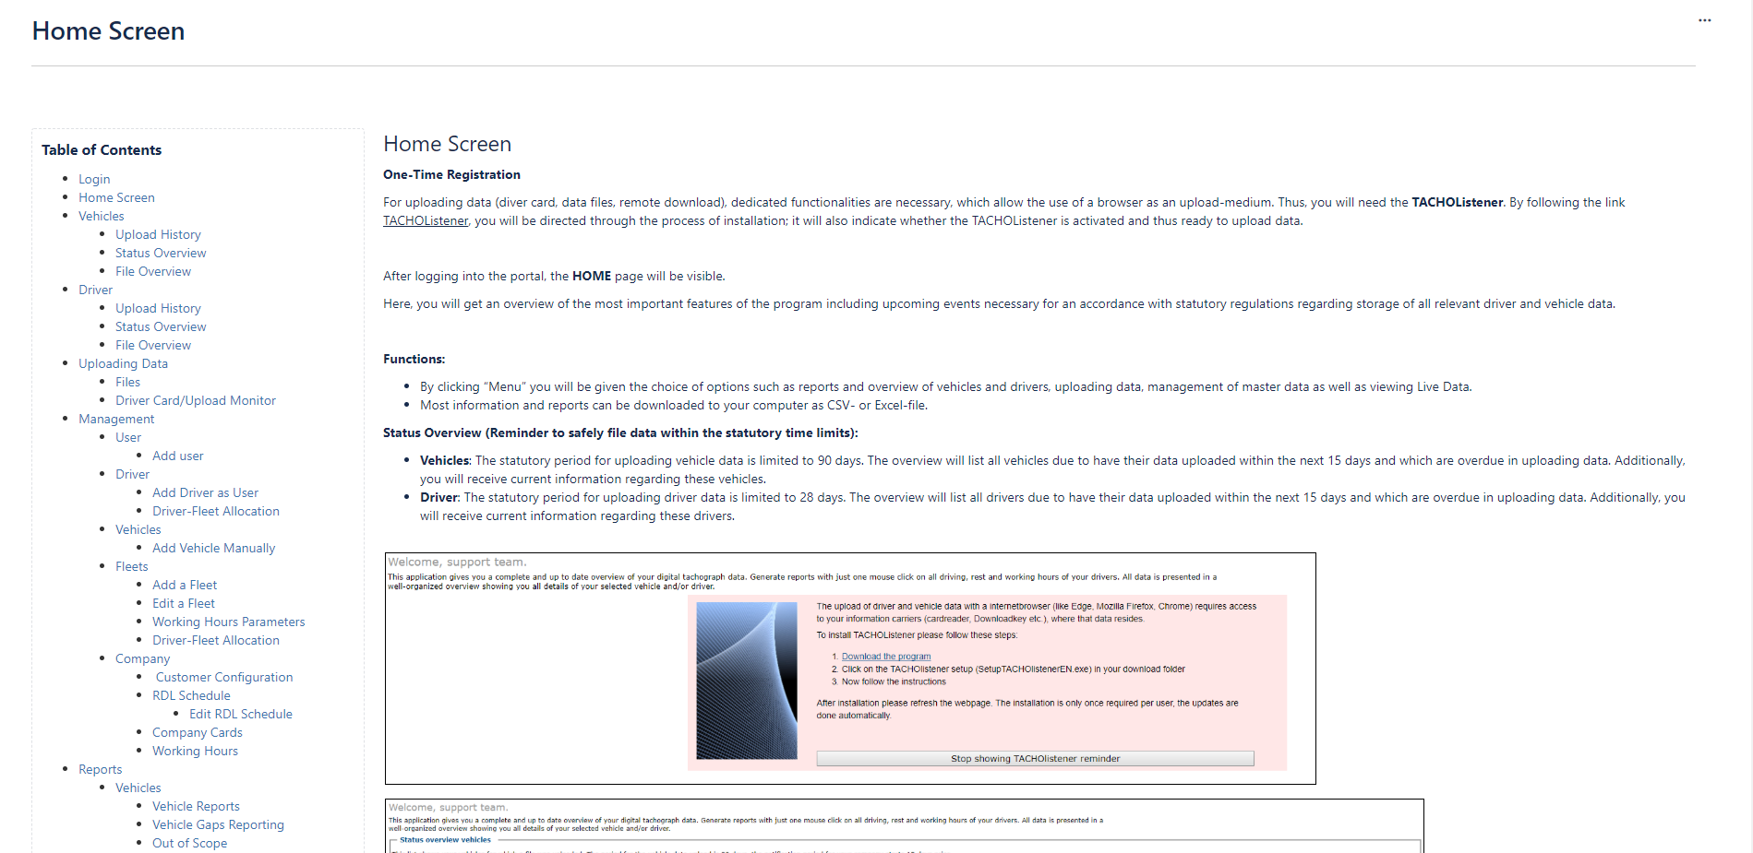Select the One-Time Registration heading

coord(451,174)
